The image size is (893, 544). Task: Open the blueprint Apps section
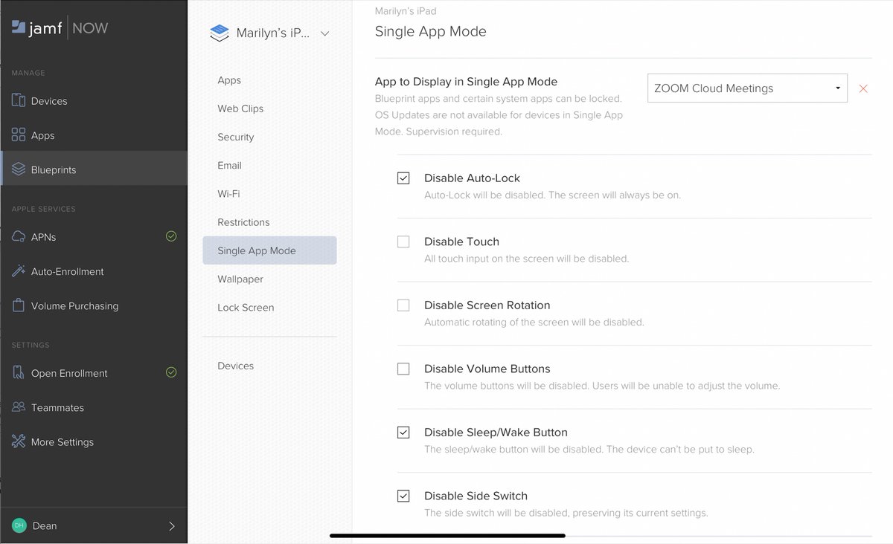[229, 80]
